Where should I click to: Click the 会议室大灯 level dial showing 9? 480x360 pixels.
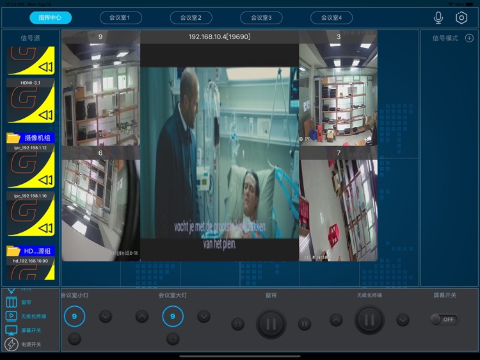coord(173,316)
